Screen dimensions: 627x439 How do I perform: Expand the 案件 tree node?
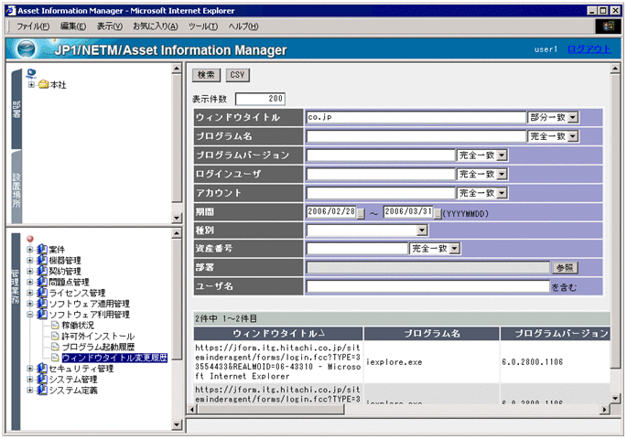pyautogui.click(x=30, y=251)
